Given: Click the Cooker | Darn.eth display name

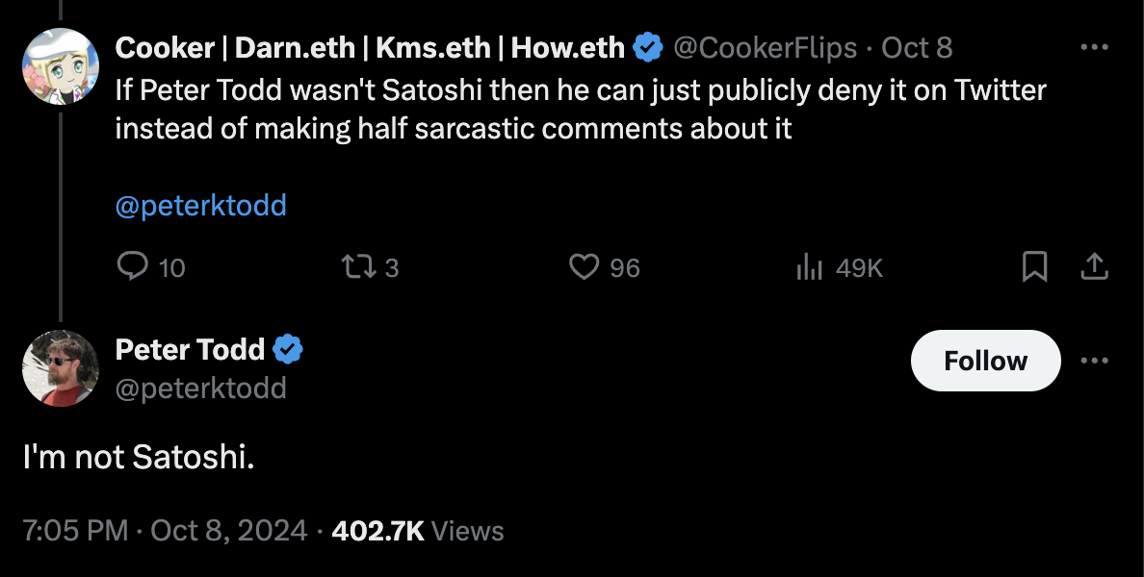Looking at the screenshot, I should click(x=370, y=48).
